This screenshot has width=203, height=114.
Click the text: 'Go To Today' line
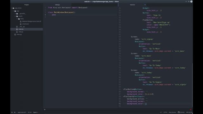click(x=152, y=66)
